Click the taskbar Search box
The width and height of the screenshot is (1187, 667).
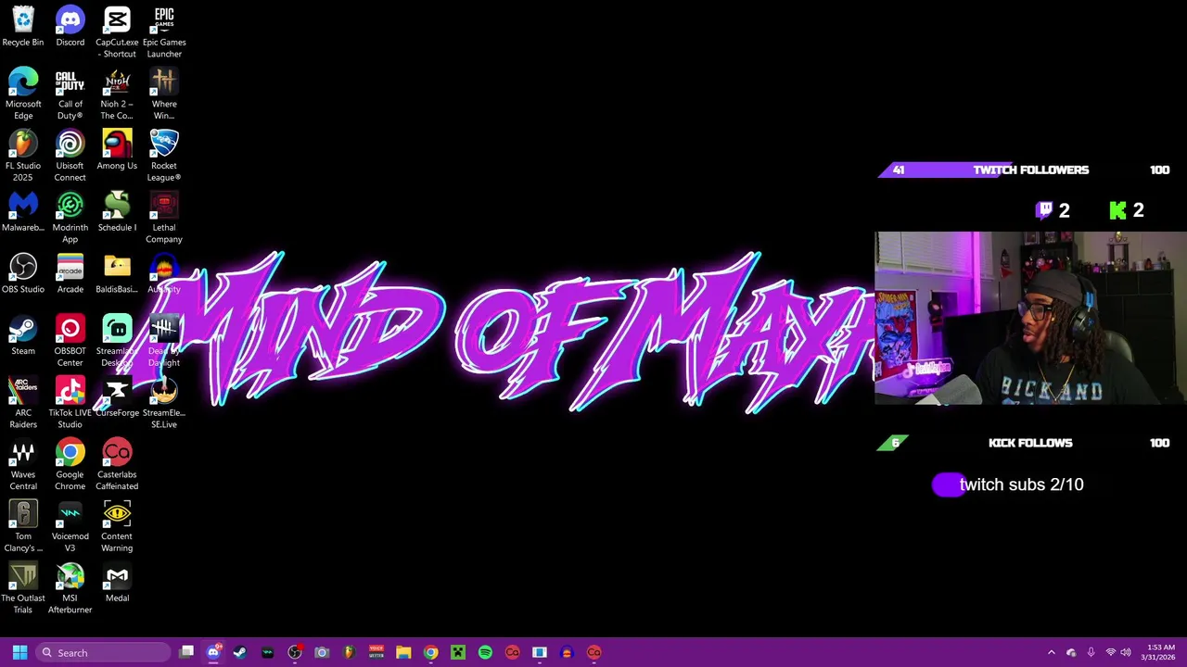pos(104,652)
